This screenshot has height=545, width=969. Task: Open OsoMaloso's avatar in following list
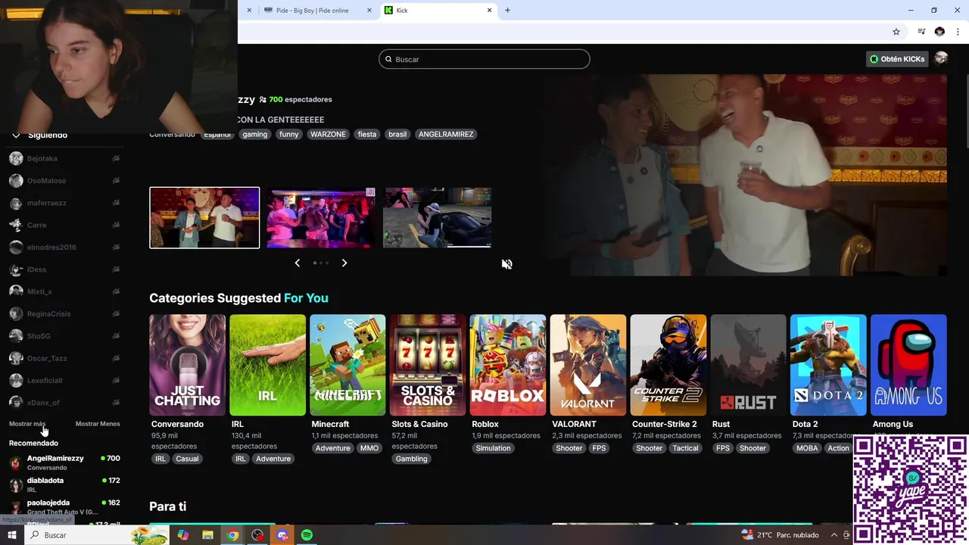tap(16, 181)
